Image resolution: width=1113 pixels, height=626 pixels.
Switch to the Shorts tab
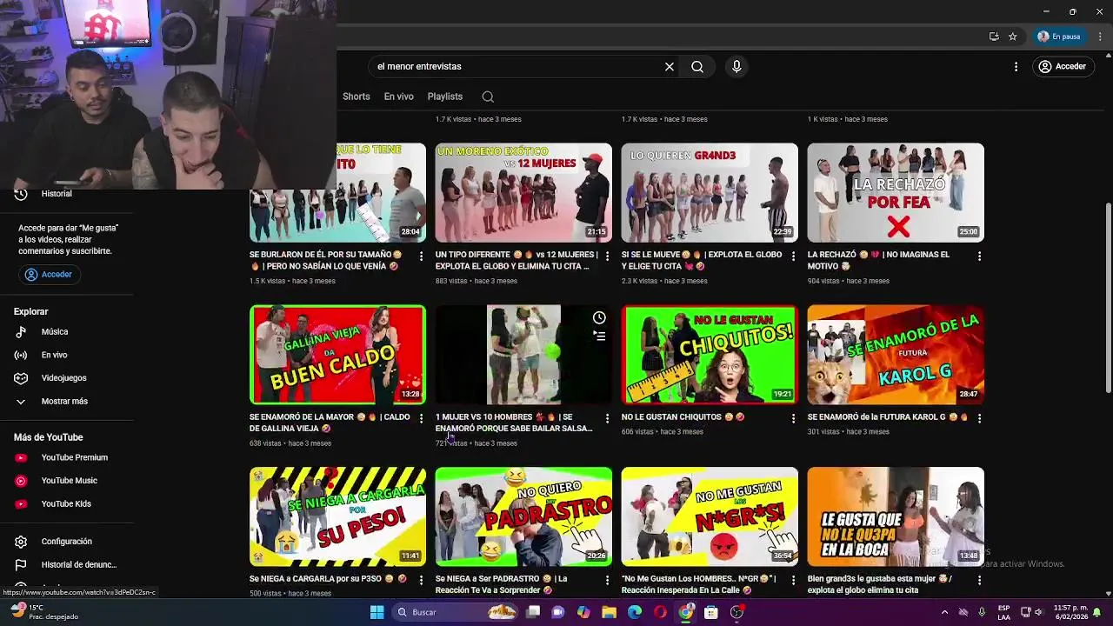[x=357, y=97]
